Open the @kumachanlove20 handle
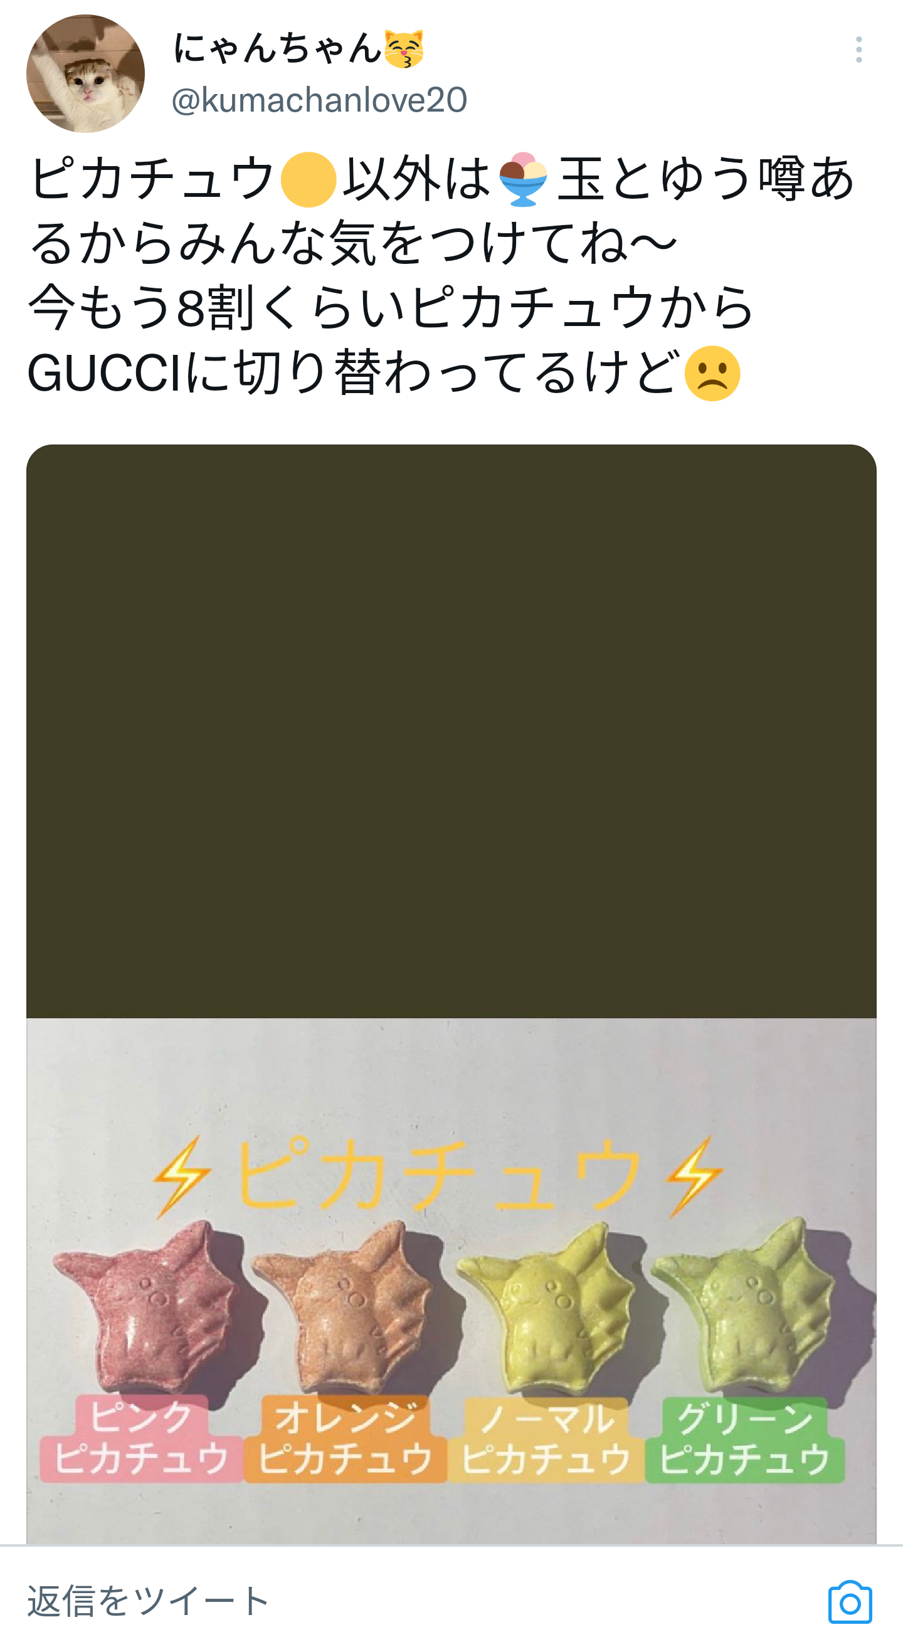903x1642 pixels. click(x=319, y=100)
